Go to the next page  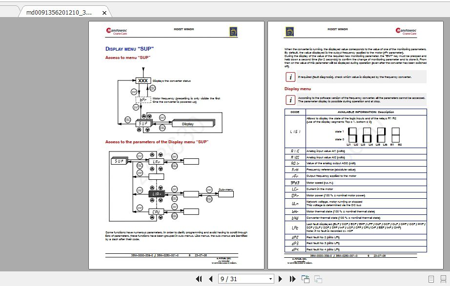pyautogui.click(x=280, y=279)
